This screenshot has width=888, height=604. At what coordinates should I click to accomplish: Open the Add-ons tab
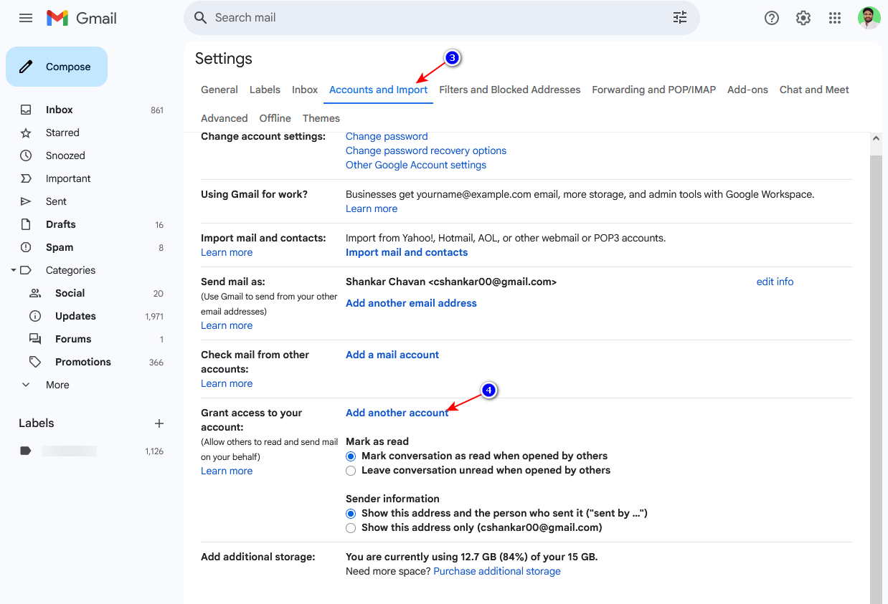(x=747, y=90)
